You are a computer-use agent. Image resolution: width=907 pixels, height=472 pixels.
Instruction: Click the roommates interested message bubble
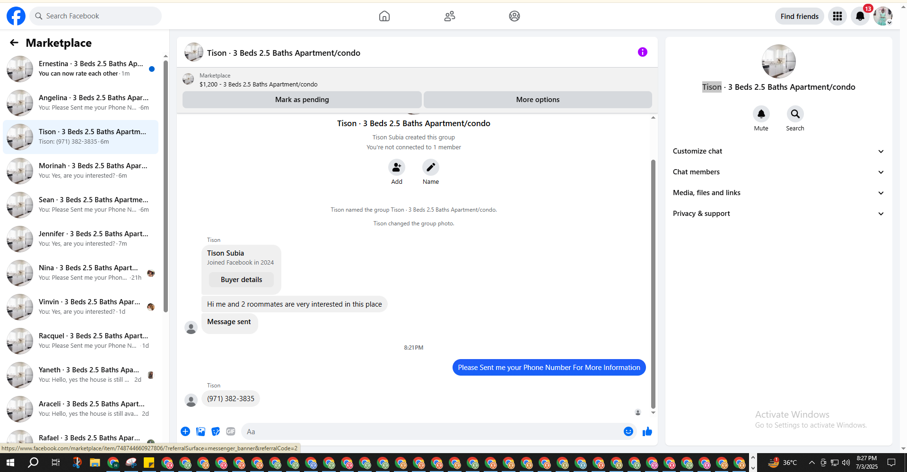tap(295, 304)
